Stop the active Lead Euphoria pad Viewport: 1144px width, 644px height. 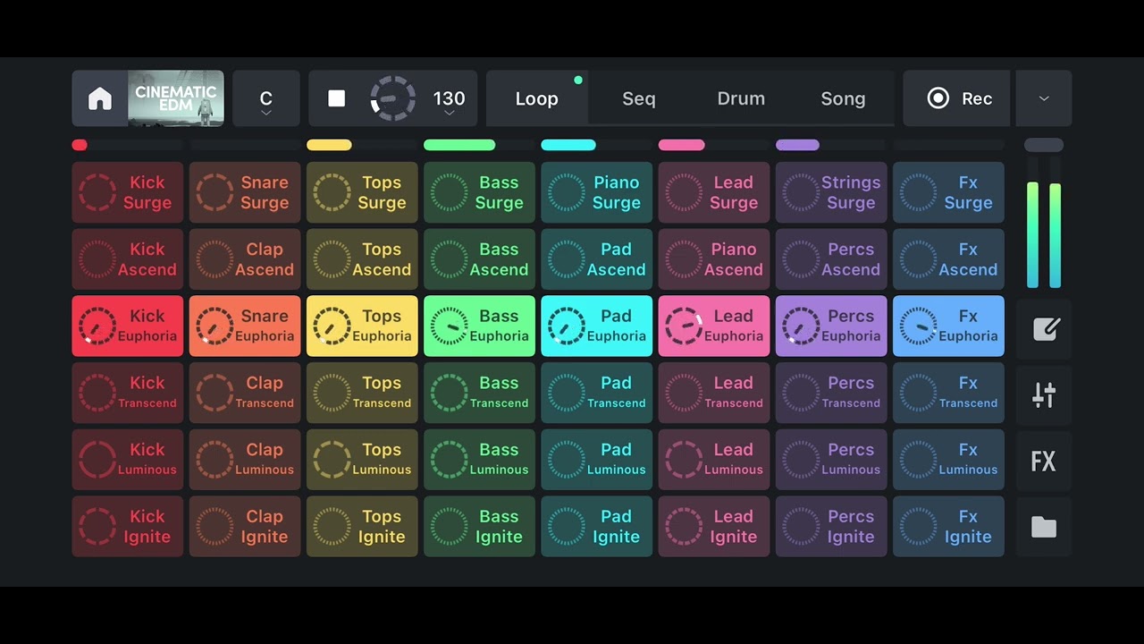[x=714, y=326]
